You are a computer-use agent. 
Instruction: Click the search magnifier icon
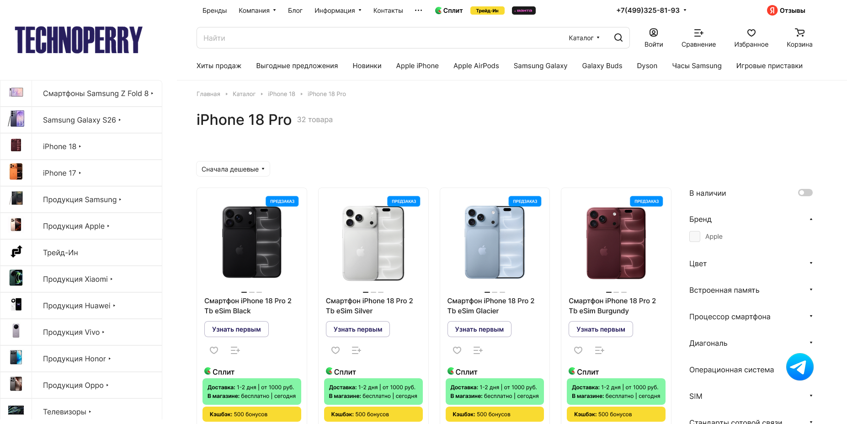(x=618, y=38)
